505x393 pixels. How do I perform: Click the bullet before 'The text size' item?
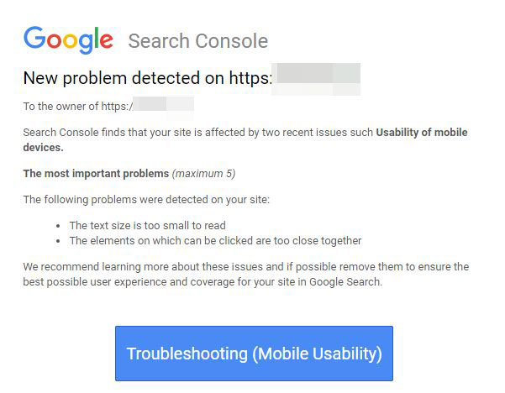coord(57,226)
